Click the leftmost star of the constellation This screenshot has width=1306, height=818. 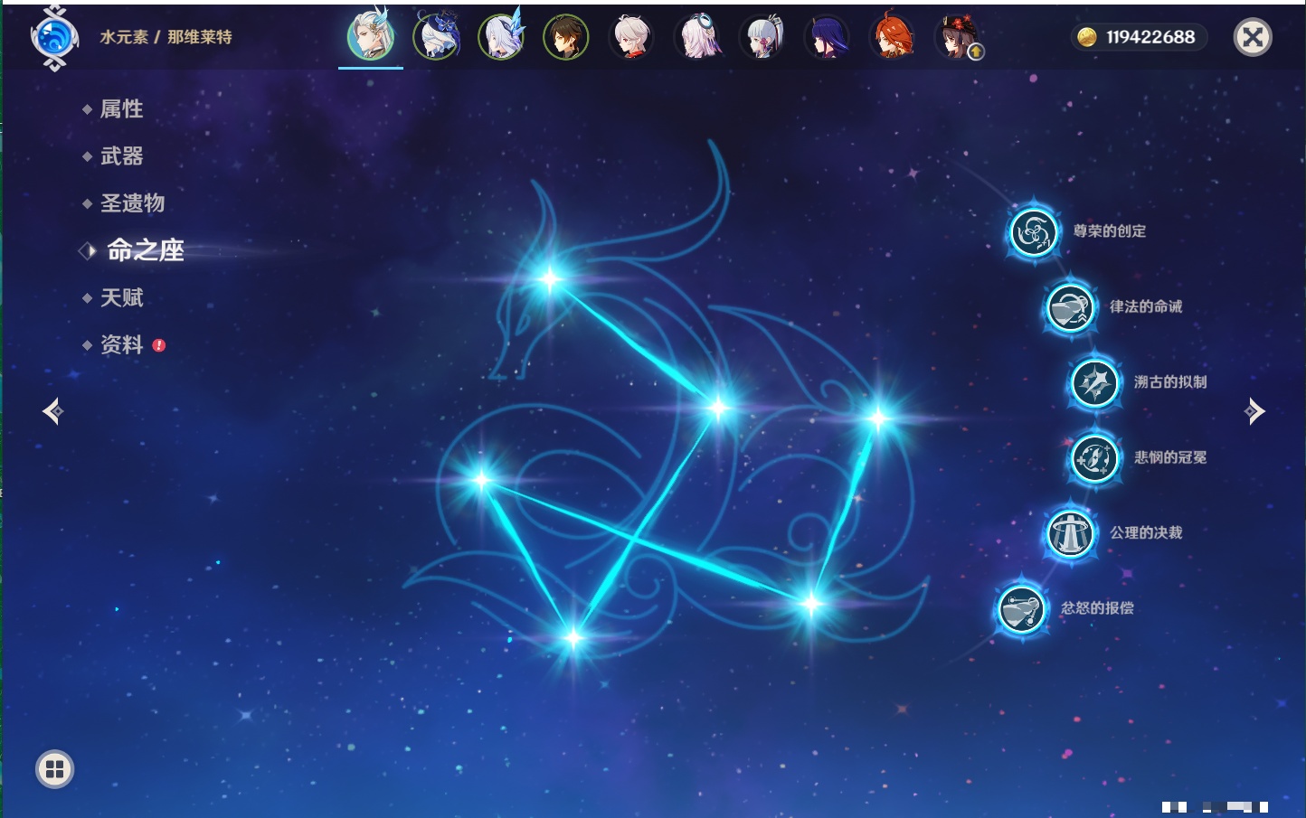(481, 480)
